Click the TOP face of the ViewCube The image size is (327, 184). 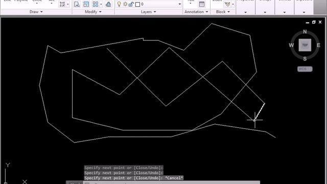pyautogui.click(x=305, y=45)
